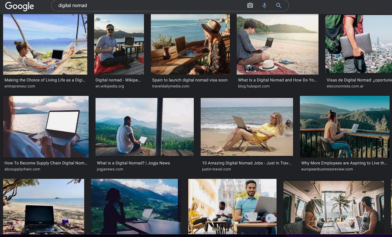Click the europeanbusinessreview.com source text
392x237 pixels.
327,169
